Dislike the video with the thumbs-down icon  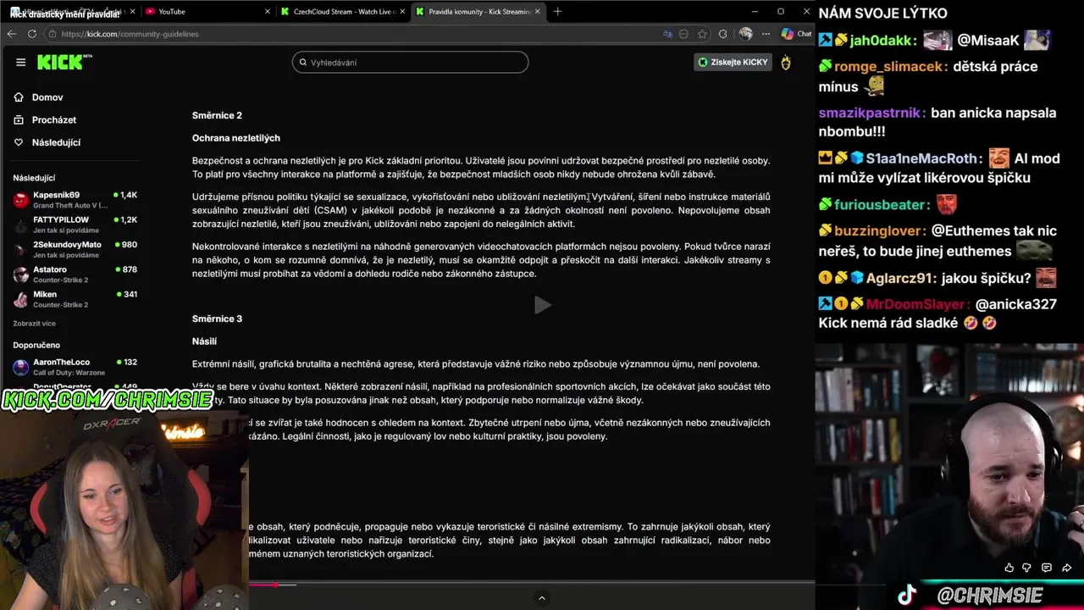pos(1027,568)
